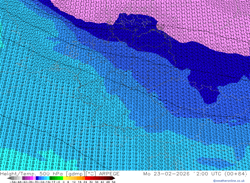The height and width of the screenshot is (183, 250).
Task: Click the left arrow end of the color scale
Action: point(9,178)
